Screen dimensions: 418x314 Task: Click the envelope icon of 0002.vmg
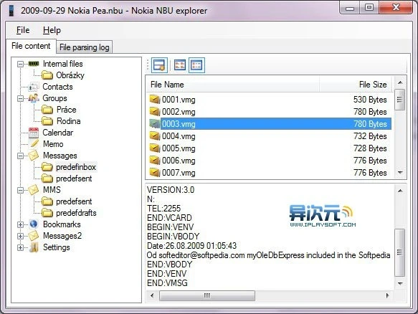tap(155, 111)
